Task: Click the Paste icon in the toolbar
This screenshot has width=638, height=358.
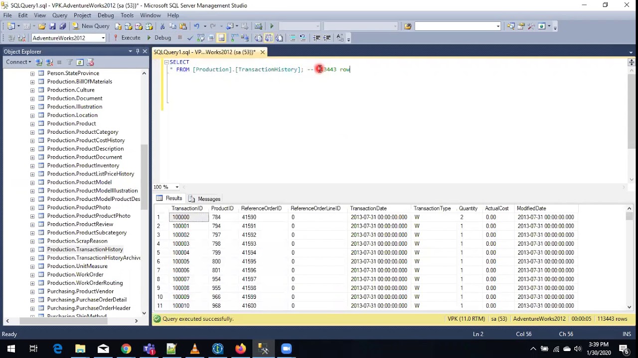Action: 183,26
